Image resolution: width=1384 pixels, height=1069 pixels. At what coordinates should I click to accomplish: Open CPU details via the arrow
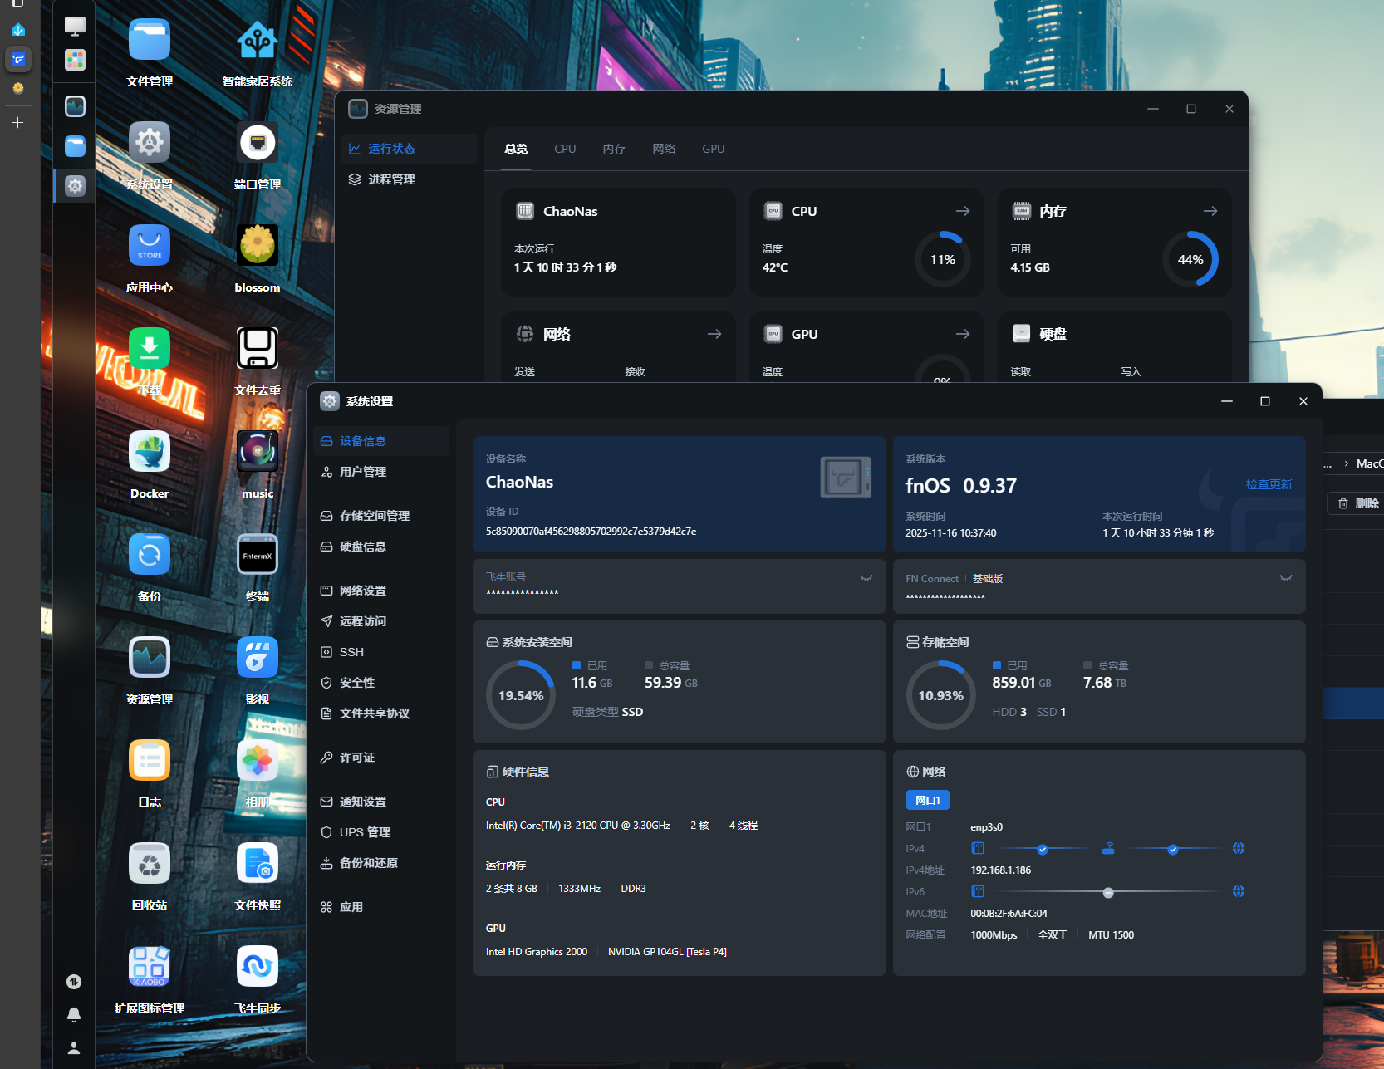963,211
